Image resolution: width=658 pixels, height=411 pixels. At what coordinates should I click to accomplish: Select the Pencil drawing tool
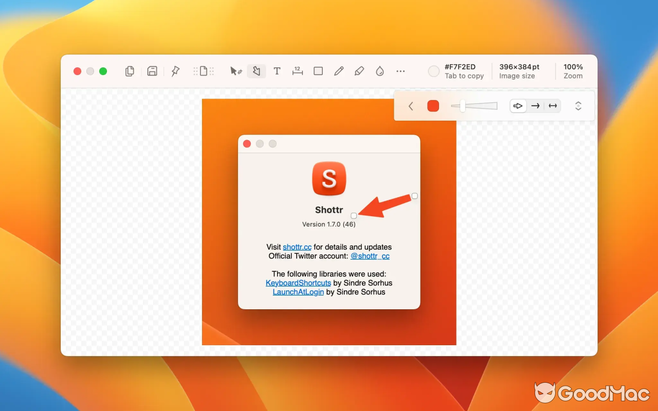click(338, 71)
